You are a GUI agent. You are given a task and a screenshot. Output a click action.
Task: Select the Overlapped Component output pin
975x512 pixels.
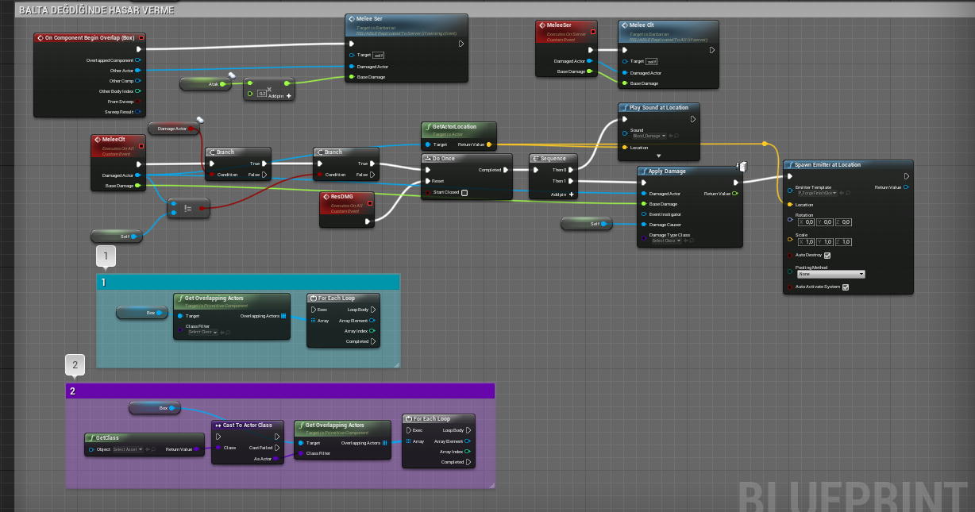pyautogui.click(x=137, y=60)
